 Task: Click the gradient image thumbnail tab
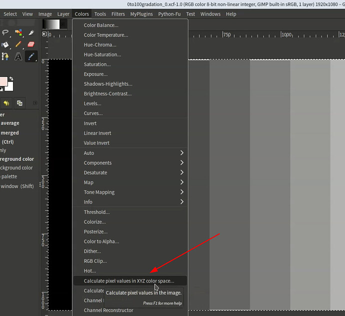click(51, 24)
